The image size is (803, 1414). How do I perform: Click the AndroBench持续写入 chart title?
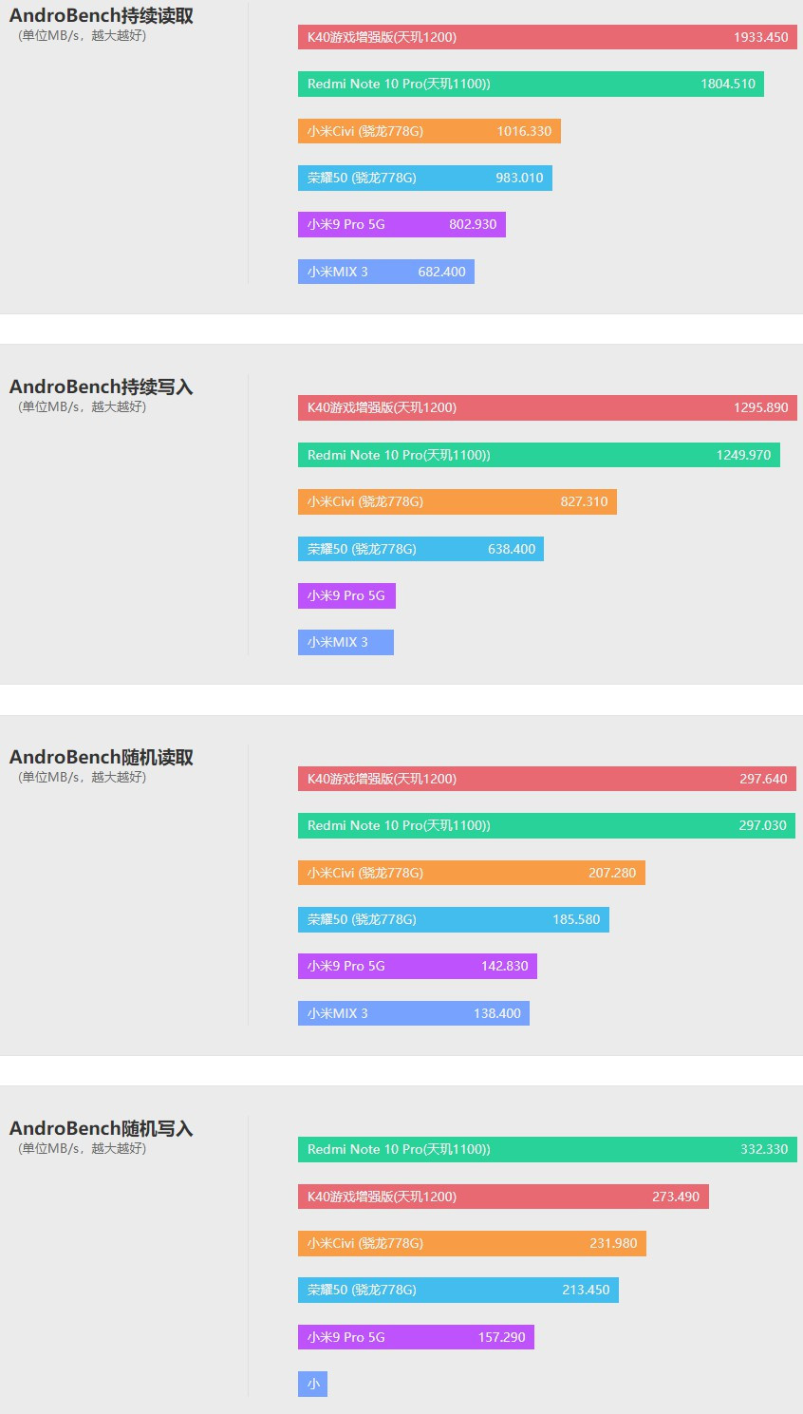(102, 386)
